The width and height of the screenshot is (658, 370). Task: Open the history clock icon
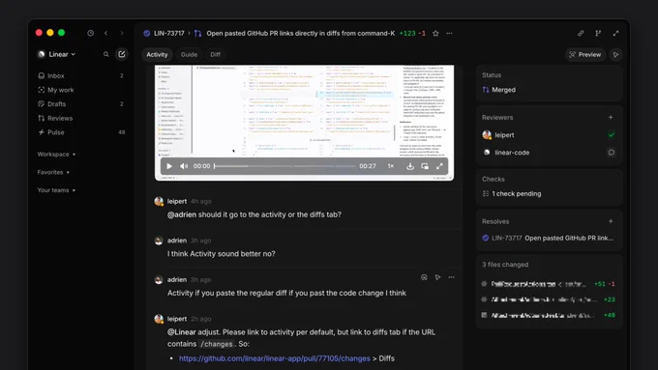pyautogui.click(x=90, y=33)
